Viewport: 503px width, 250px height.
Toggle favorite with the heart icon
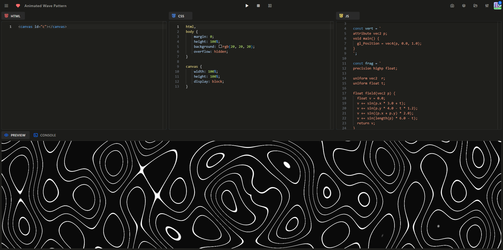[18, 6]
